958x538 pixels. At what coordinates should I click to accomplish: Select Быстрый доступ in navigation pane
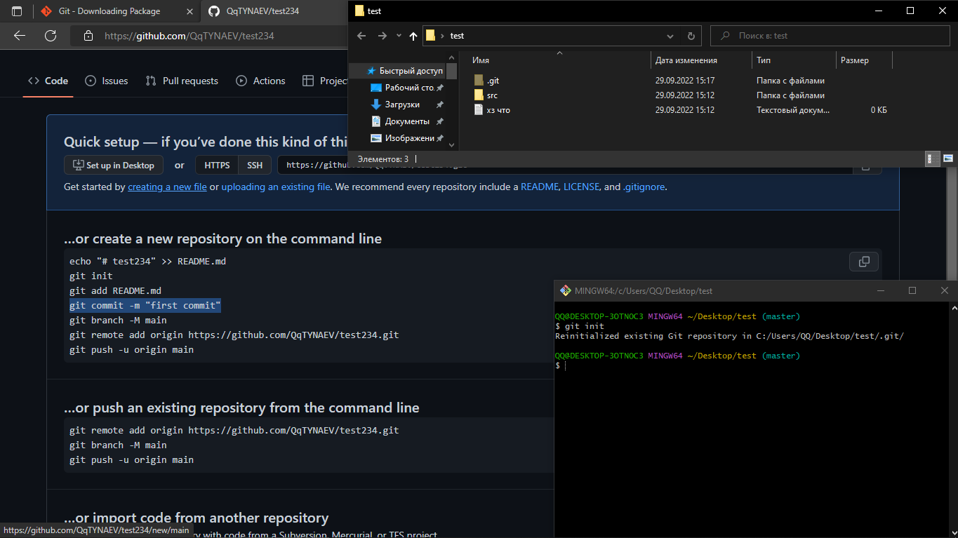click(x=404, y=71)
